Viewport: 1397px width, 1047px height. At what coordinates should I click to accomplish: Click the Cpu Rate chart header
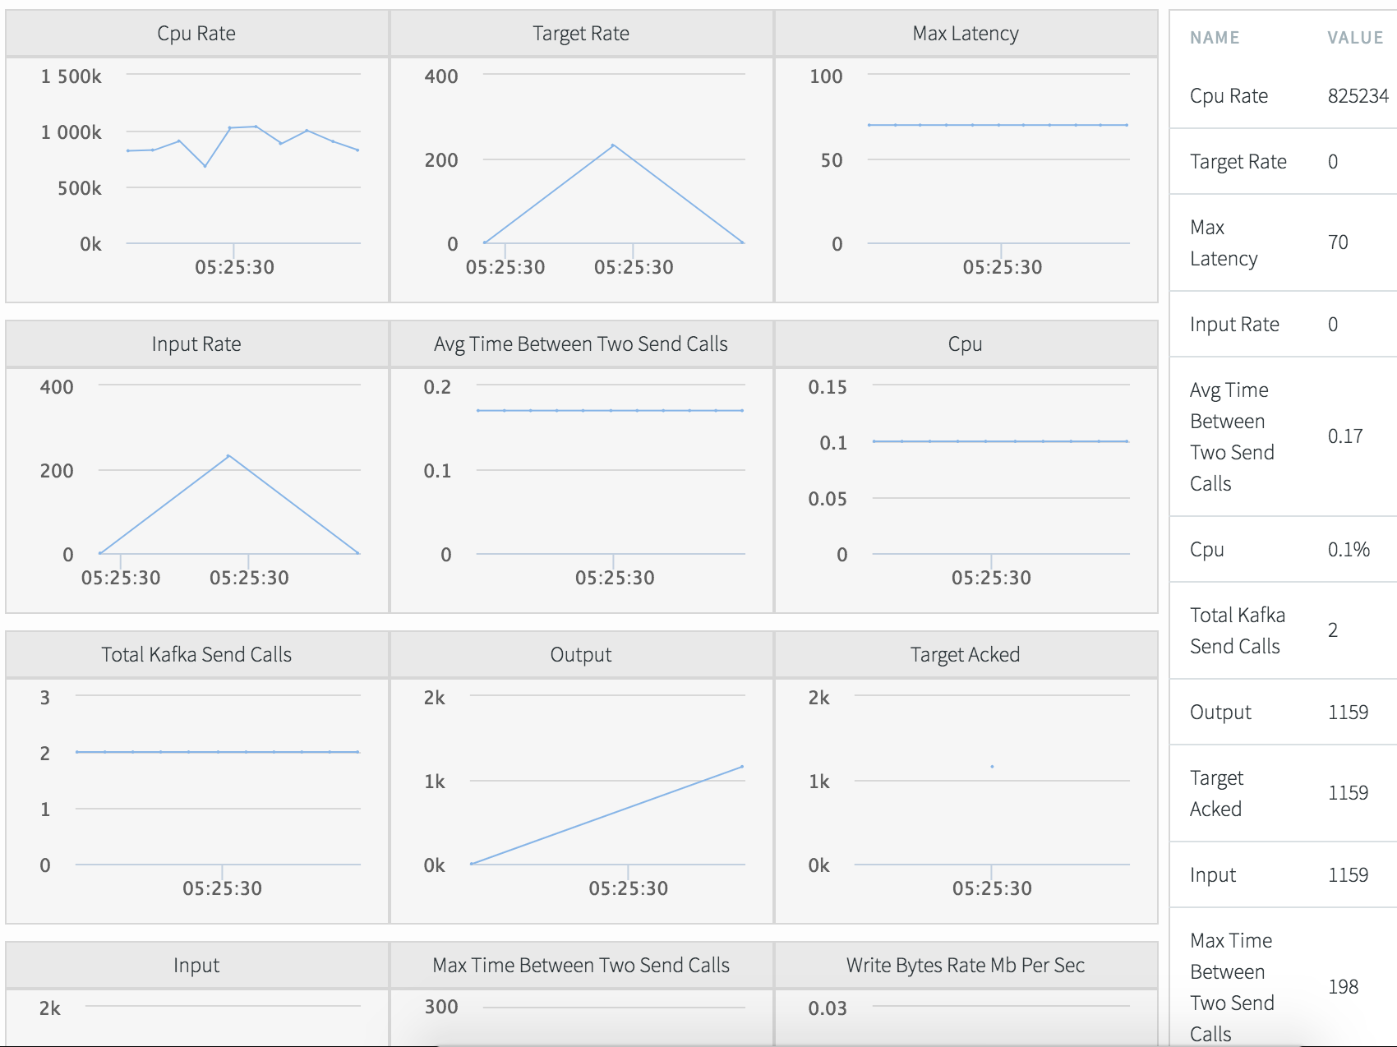click(x=196, y=34)
